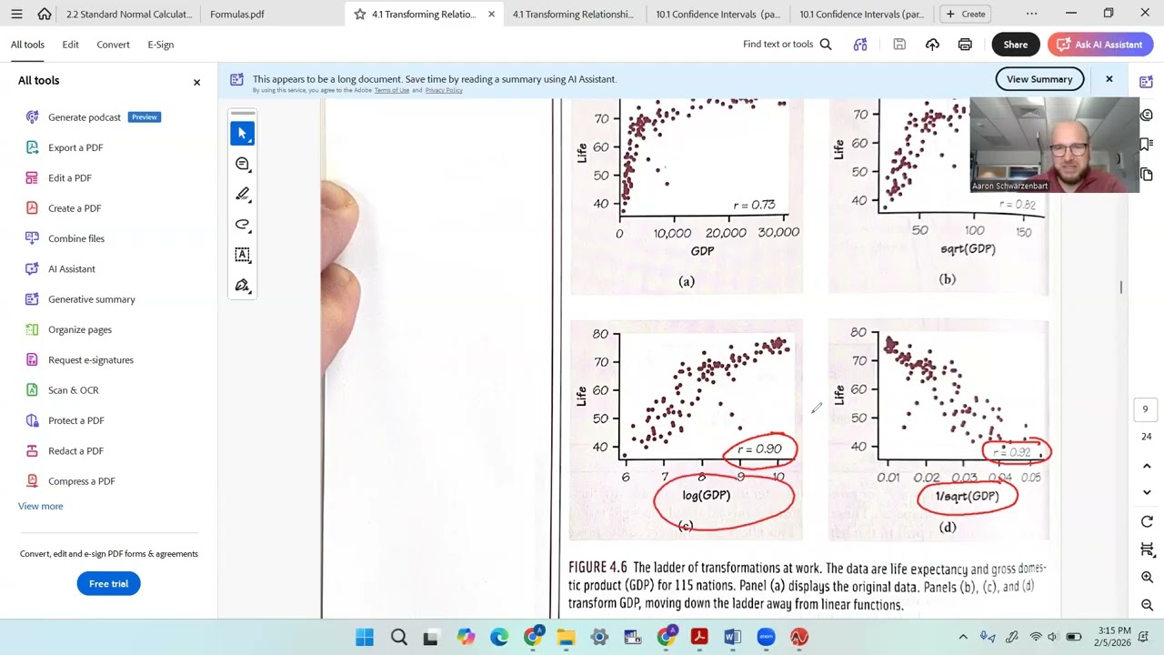This screenshot has height=655, width=1164.
Task: Upload file to cloud icon
Action: point(932,44)
